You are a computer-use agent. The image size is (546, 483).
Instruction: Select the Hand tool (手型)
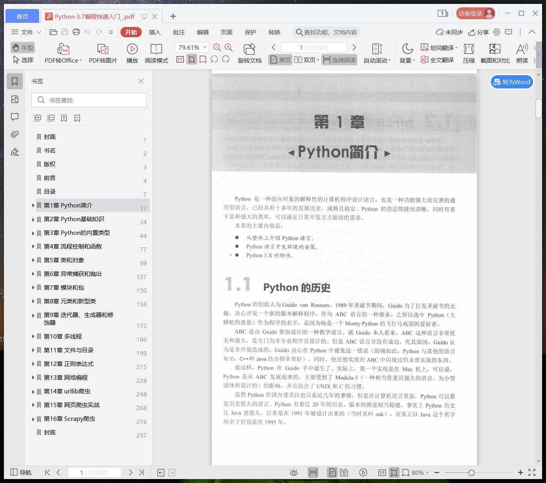[x=23, y=48]
